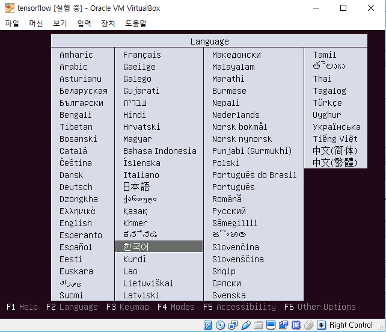Click the mouse integration status icon
This screenshot has width=386, height=332.
[x=308, y=325]
